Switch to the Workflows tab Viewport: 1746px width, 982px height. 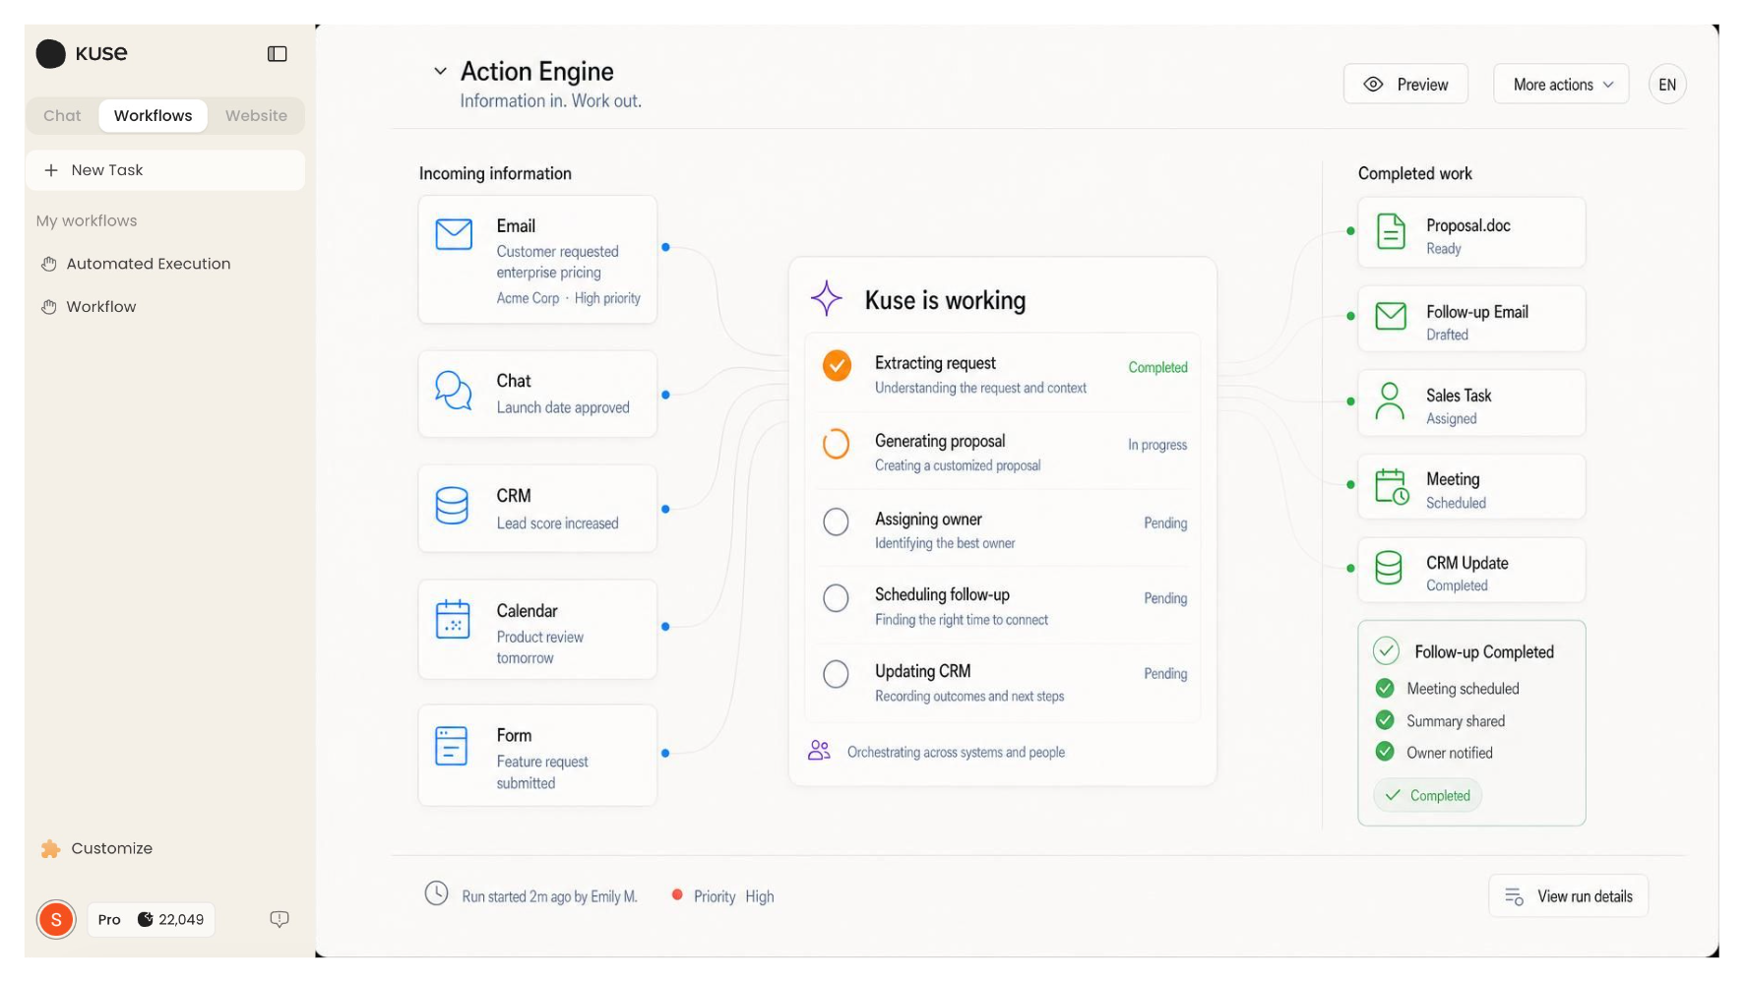click(x=153, y=115)
